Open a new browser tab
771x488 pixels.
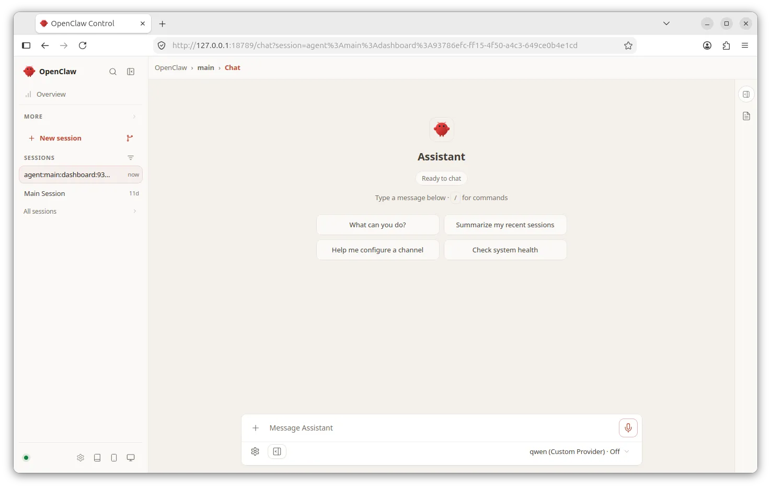point(163,24)
